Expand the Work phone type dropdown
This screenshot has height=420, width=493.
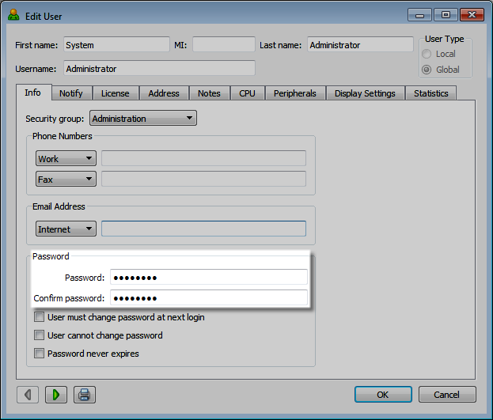click(66, 159)
